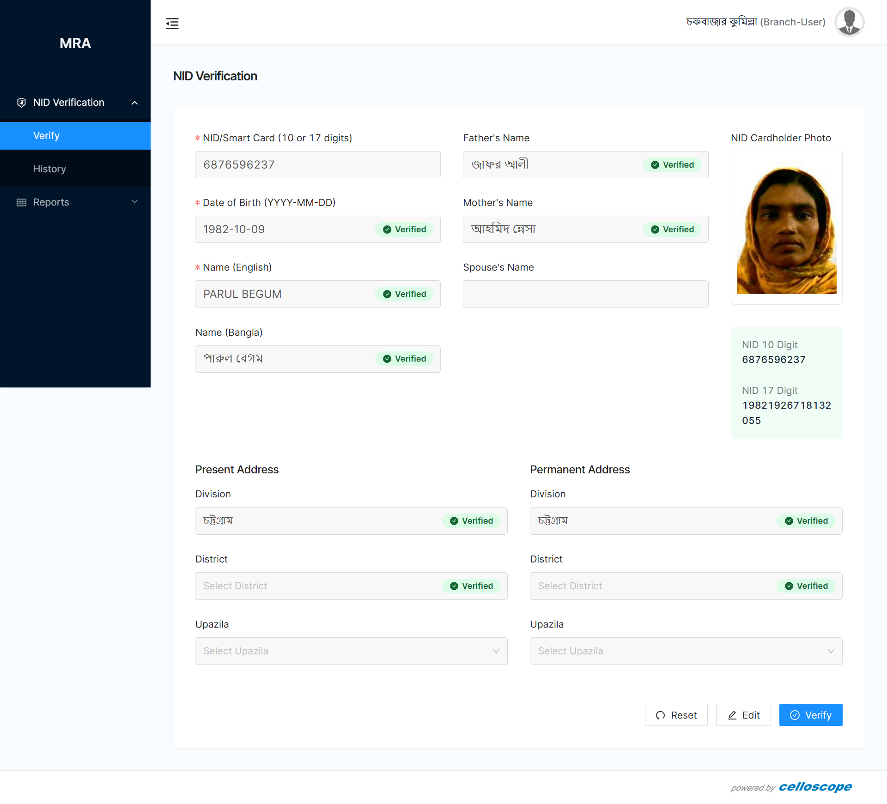Click the Verified badge on Name (Bangla)
The height and width of the screenshot is (804, 887).
pyautogui.click(x=405, y=359)
